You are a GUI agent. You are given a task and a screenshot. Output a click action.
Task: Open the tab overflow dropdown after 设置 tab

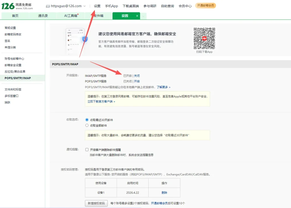(144, 16)
